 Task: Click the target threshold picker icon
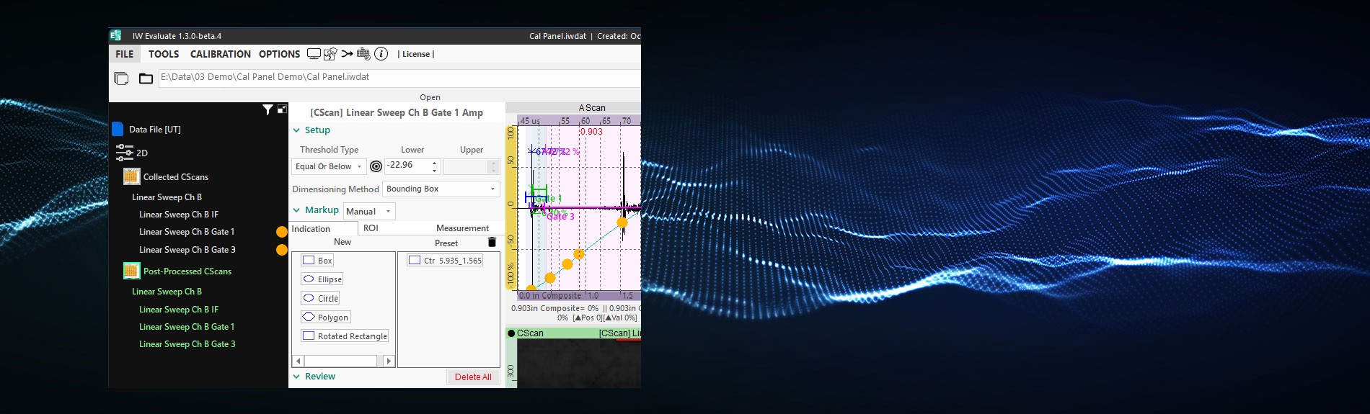(x=376, y=166)
